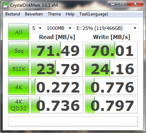Start the Seq benchmark test

(x=19, y=50)
